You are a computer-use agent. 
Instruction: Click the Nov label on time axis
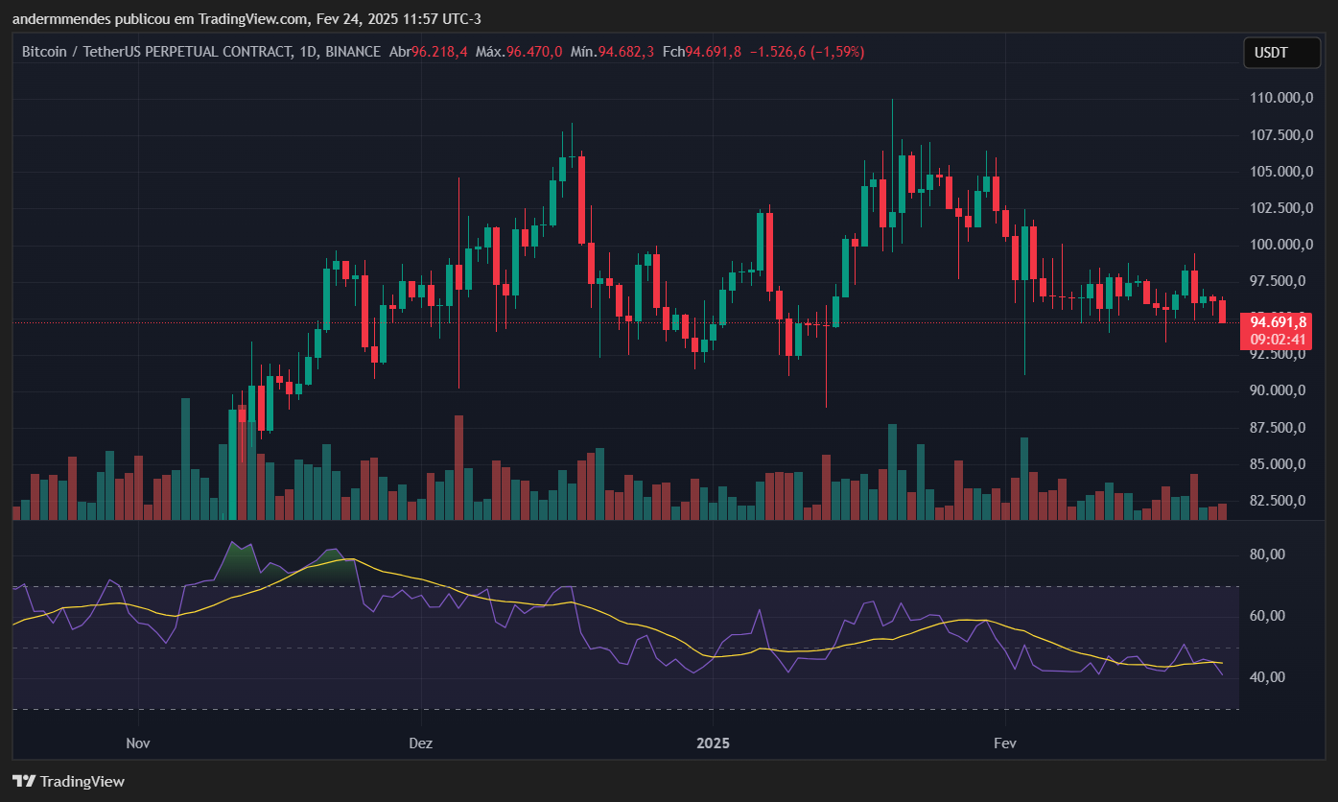138,743
